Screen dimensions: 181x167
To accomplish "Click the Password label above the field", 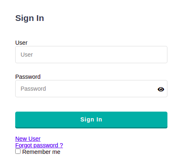I will pos(28,77).
